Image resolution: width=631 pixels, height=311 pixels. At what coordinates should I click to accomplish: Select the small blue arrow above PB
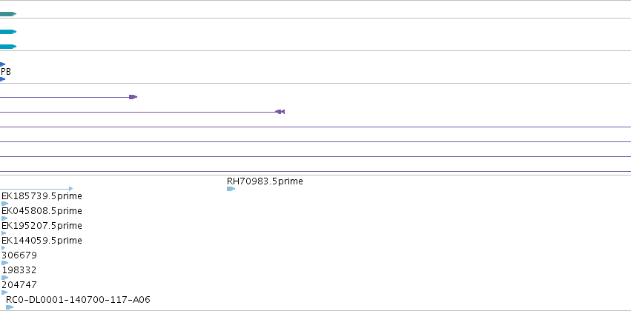point(2,64)
